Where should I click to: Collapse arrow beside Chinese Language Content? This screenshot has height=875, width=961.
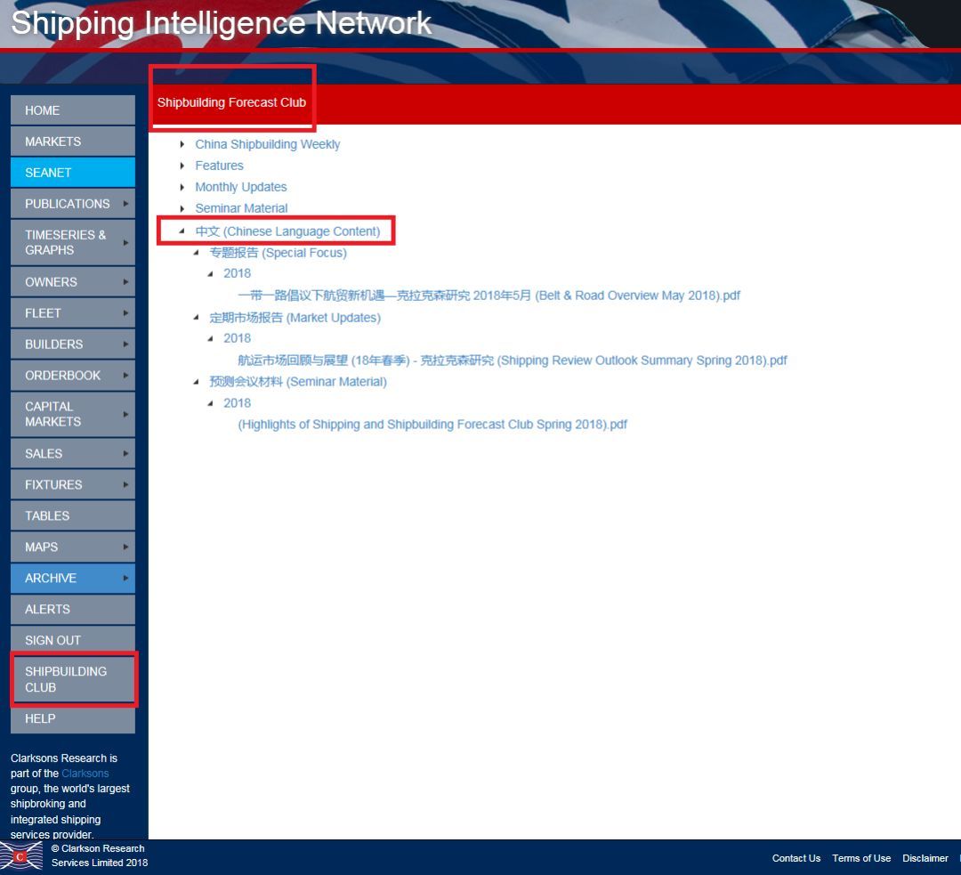pos(182,231)
